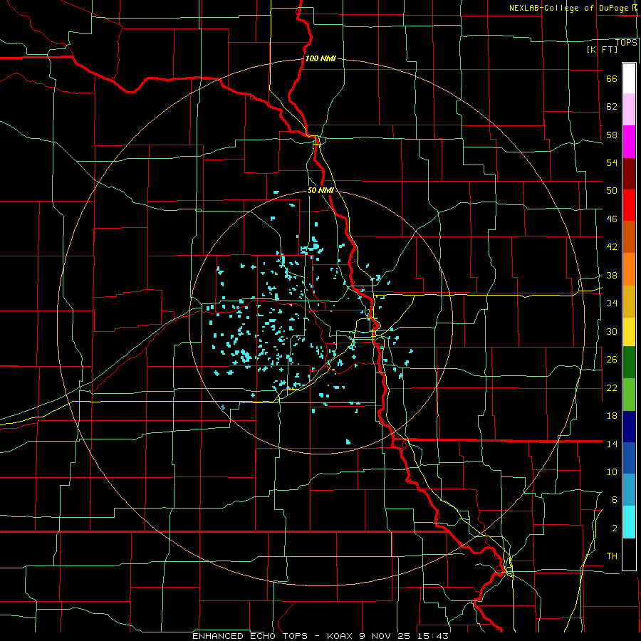Screen dimensions: 641x641
Task: Click the '38' legend value
Action: point(612,276)
